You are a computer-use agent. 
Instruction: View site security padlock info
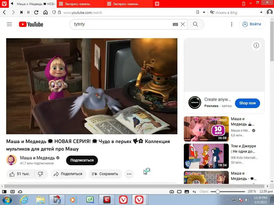[59, 12]
